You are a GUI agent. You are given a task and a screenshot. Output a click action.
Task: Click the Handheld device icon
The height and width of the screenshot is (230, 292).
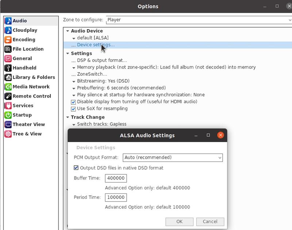pos(8,68)
